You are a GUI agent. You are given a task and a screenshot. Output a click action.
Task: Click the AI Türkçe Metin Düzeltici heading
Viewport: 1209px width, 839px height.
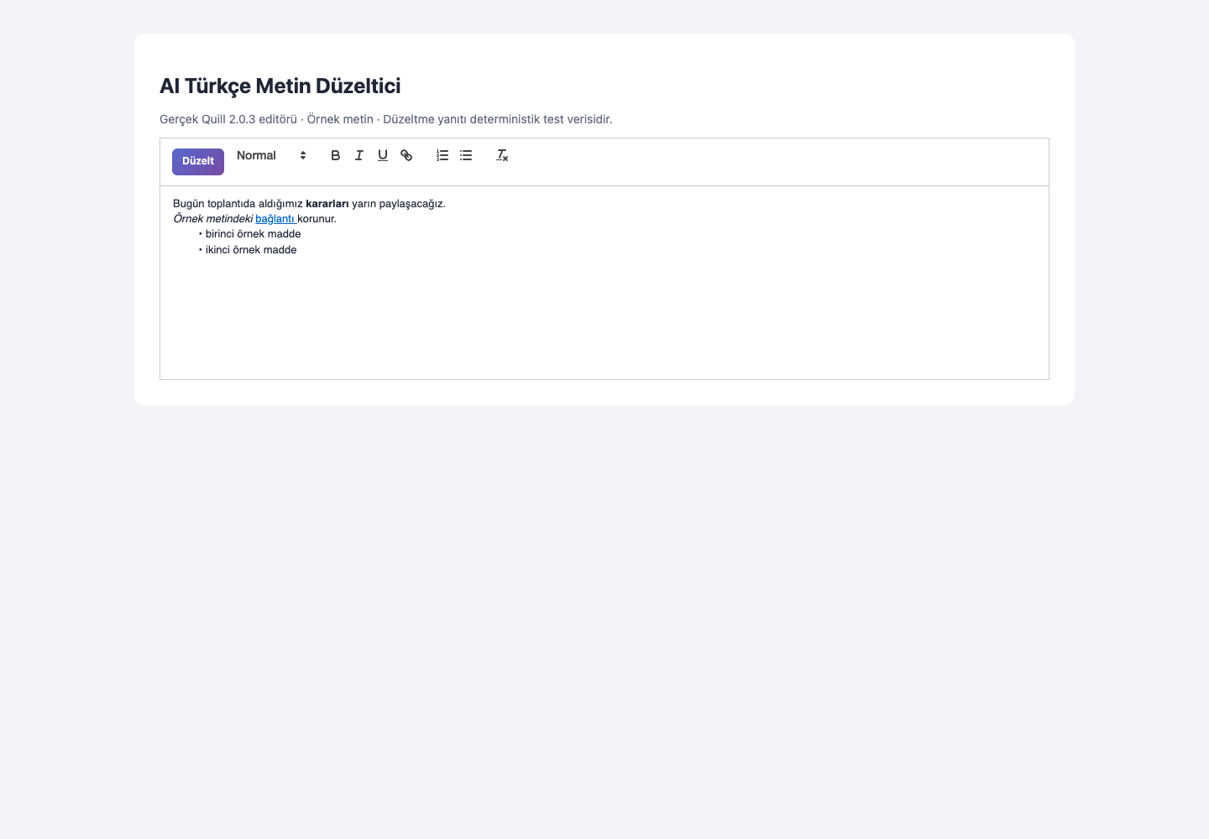coord(280,86)
